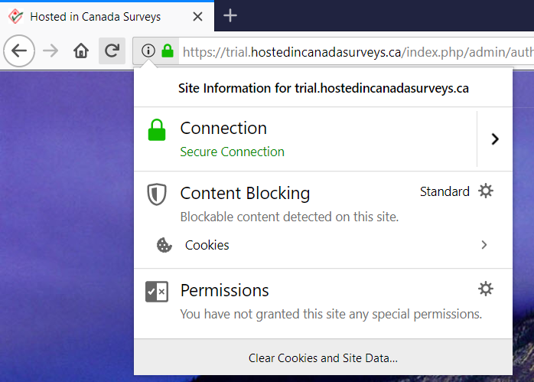Open Content Blocking settings gear
This screenshot has width=534, height=382.
tap(486, 191)
